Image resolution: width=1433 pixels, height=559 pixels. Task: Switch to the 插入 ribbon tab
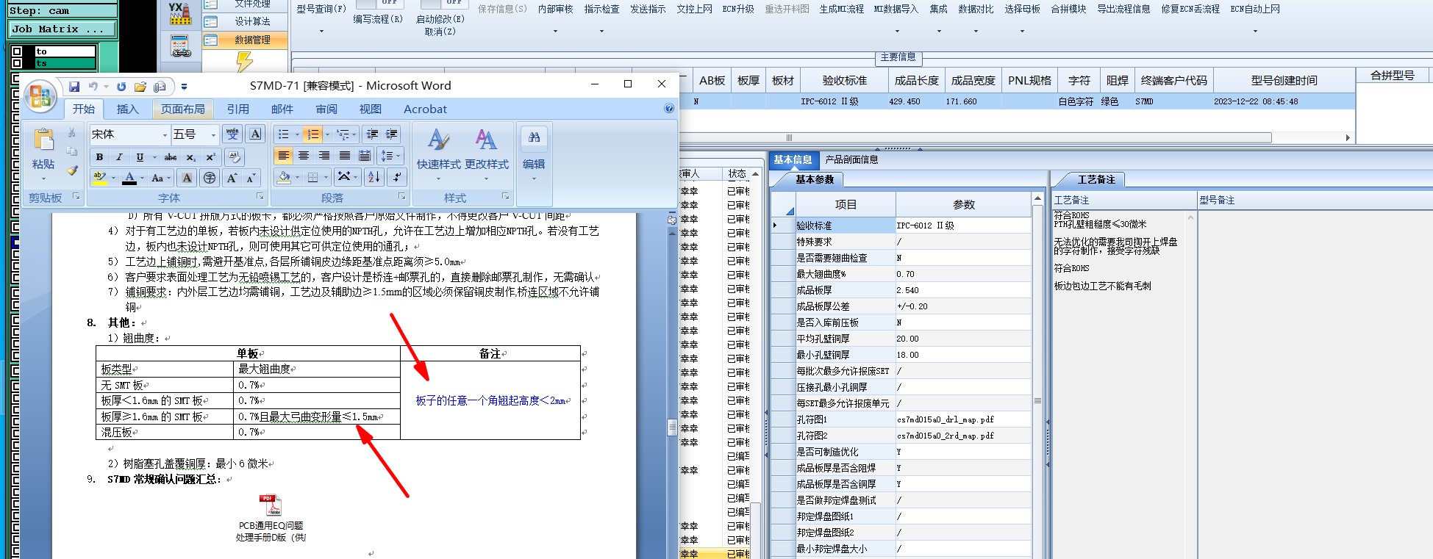click(x=127, y=109)
